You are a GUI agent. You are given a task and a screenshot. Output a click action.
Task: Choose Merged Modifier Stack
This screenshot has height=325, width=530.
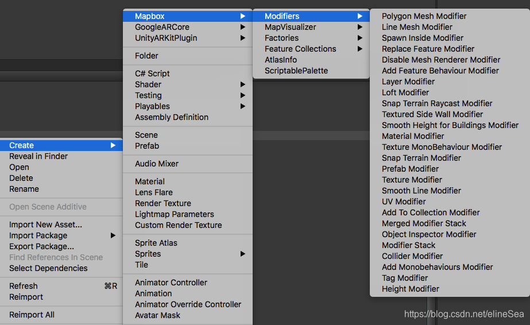(450, 223)
